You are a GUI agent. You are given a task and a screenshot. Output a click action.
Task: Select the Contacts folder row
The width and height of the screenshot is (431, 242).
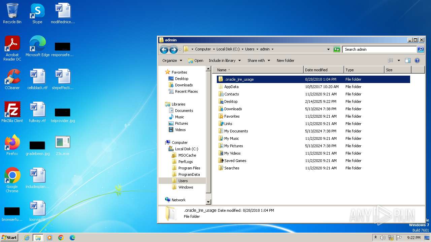(x=313, y=94)
